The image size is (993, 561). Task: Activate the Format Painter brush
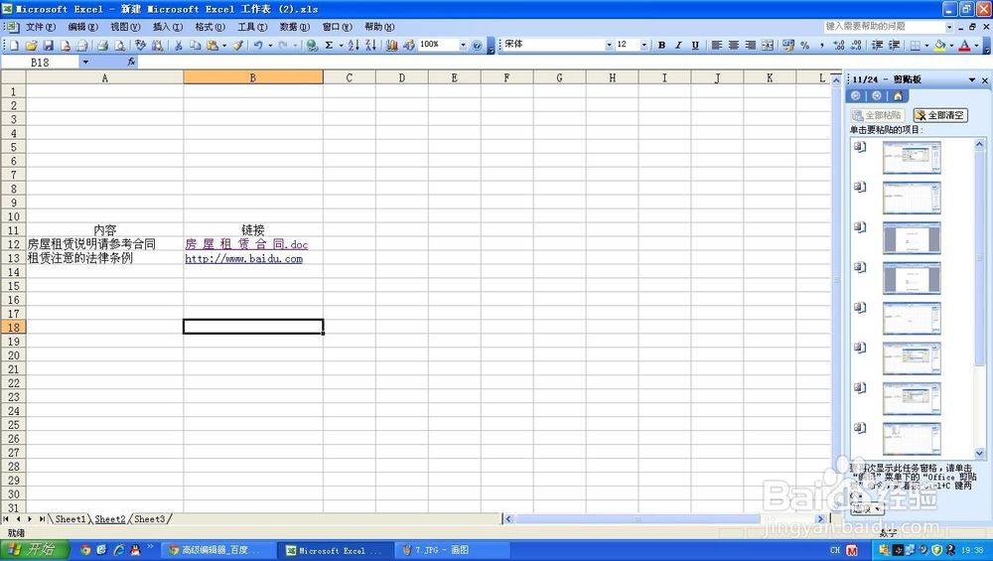pyautogui.click(x=237, y=45)
